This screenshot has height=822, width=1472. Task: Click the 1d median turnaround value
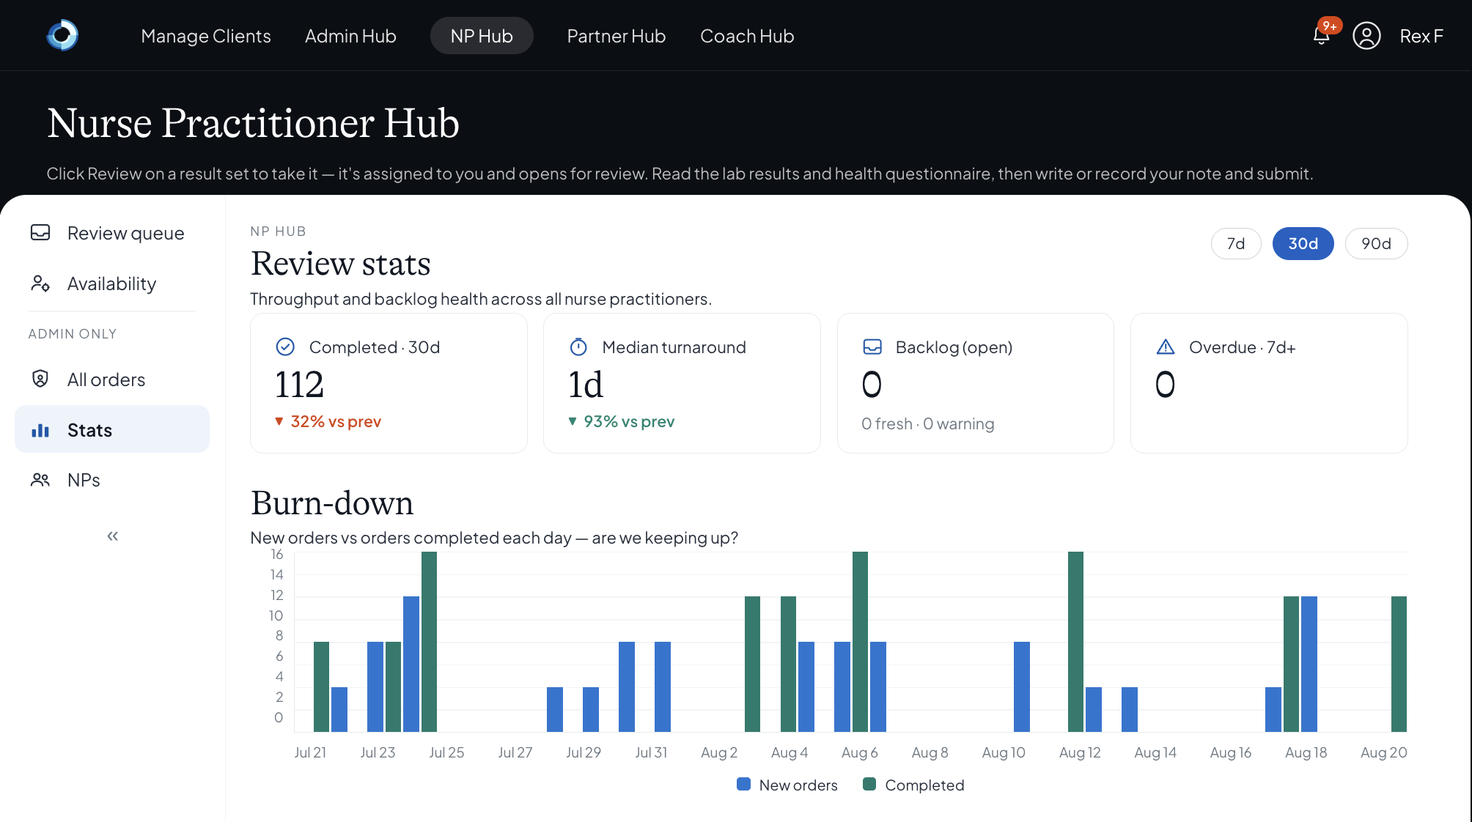tap(586, 385)
